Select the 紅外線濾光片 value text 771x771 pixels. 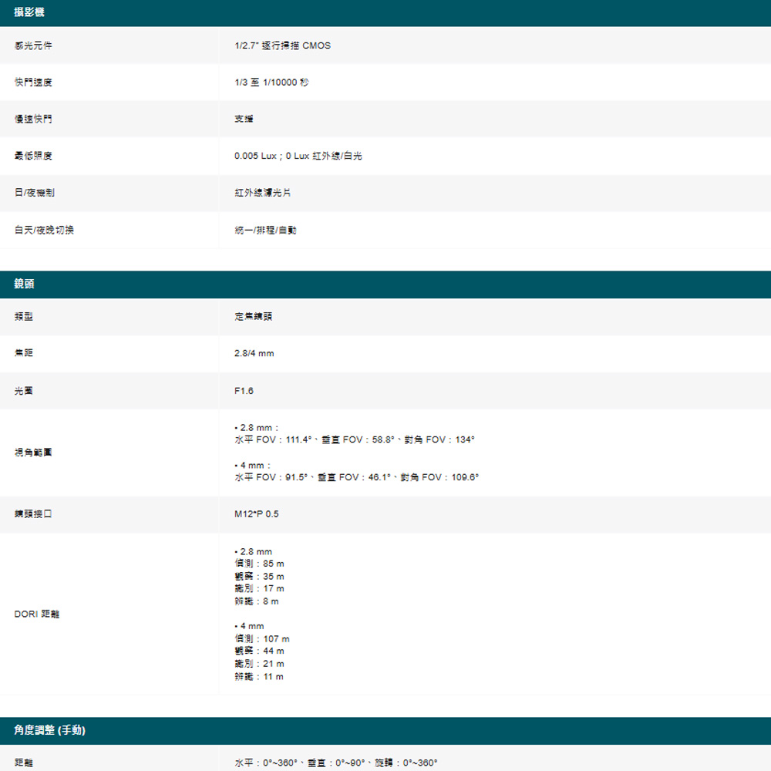[263, 193]
